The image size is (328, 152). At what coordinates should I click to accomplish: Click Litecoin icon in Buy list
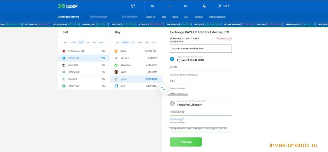pos(116,79)
